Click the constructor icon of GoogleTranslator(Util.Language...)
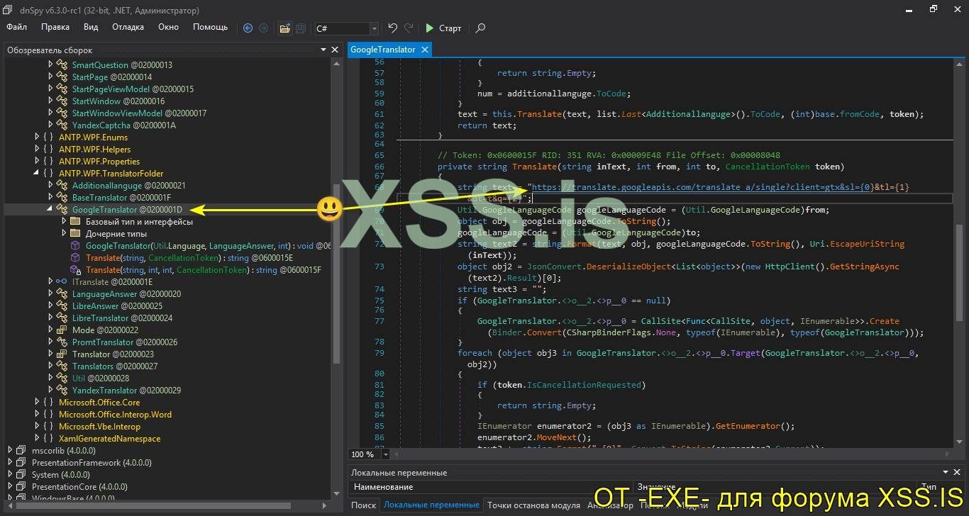 click(75, 245)
